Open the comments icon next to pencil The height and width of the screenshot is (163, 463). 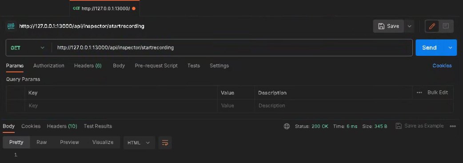click(446, 26)
